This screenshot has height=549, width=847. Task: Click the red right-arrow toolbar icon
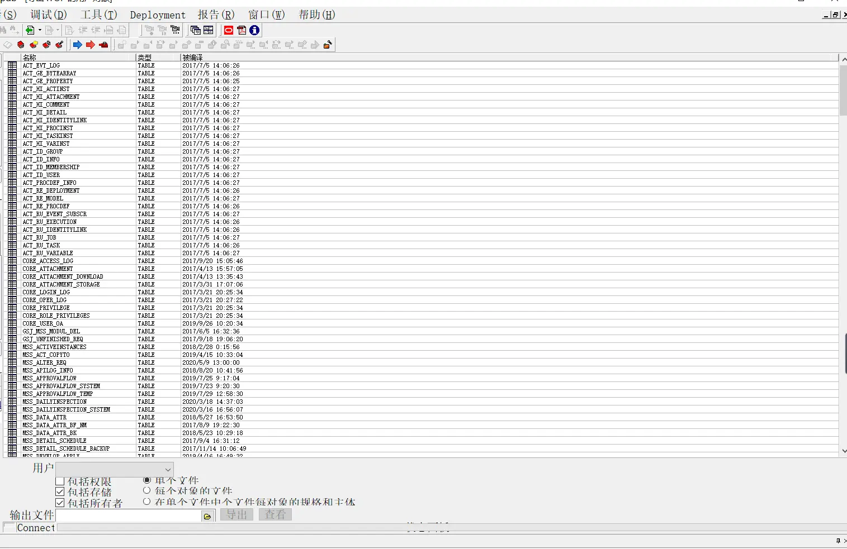(x=91, y=45)
